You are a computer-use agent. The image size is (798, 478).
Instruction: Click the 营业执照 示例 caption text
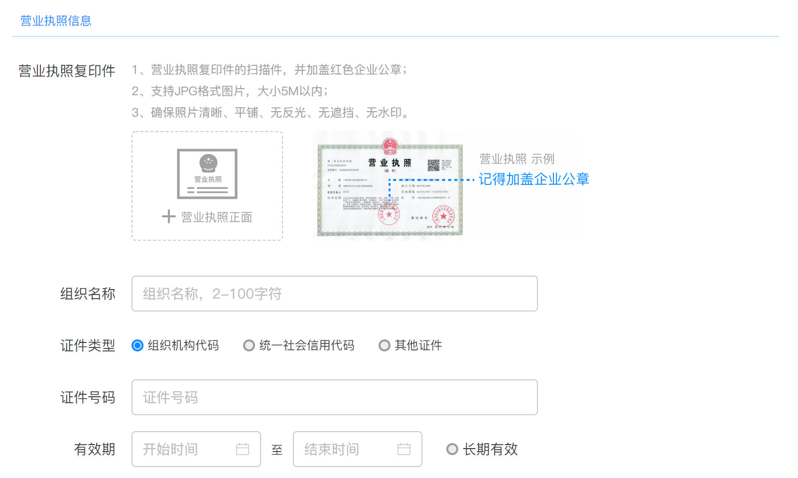pos(517,159)
